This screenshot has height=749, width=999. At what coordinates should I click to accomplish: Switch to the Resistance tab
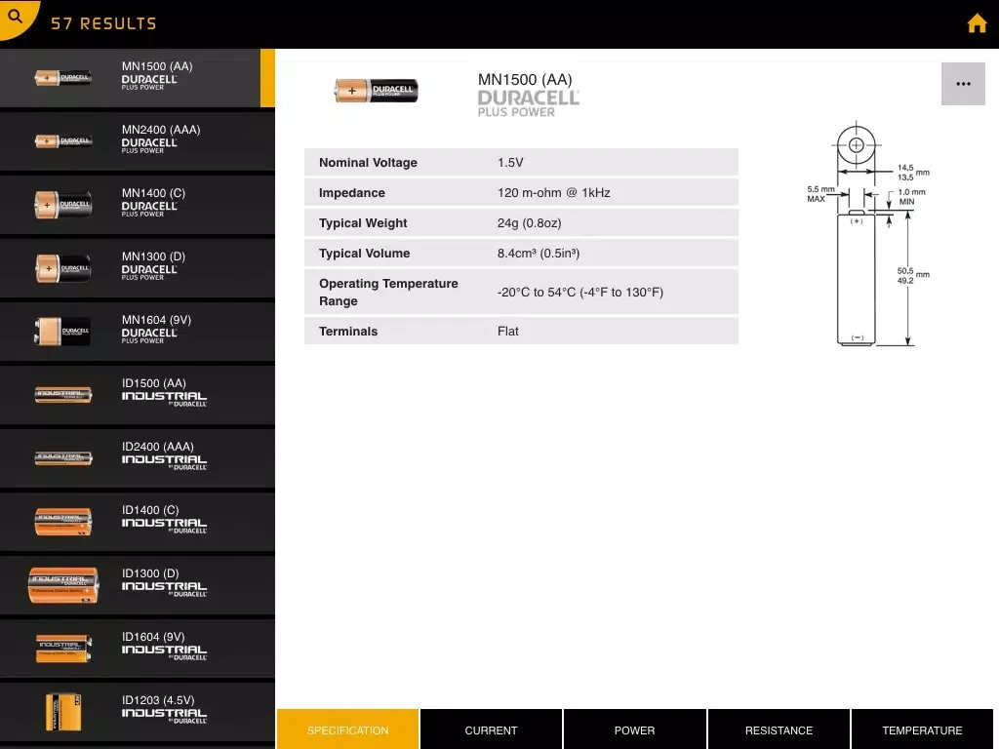tap(779, 729)
